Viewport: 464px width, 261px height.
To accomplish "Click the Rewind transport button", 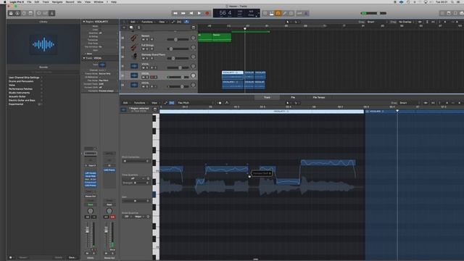I will pos(175,13).
